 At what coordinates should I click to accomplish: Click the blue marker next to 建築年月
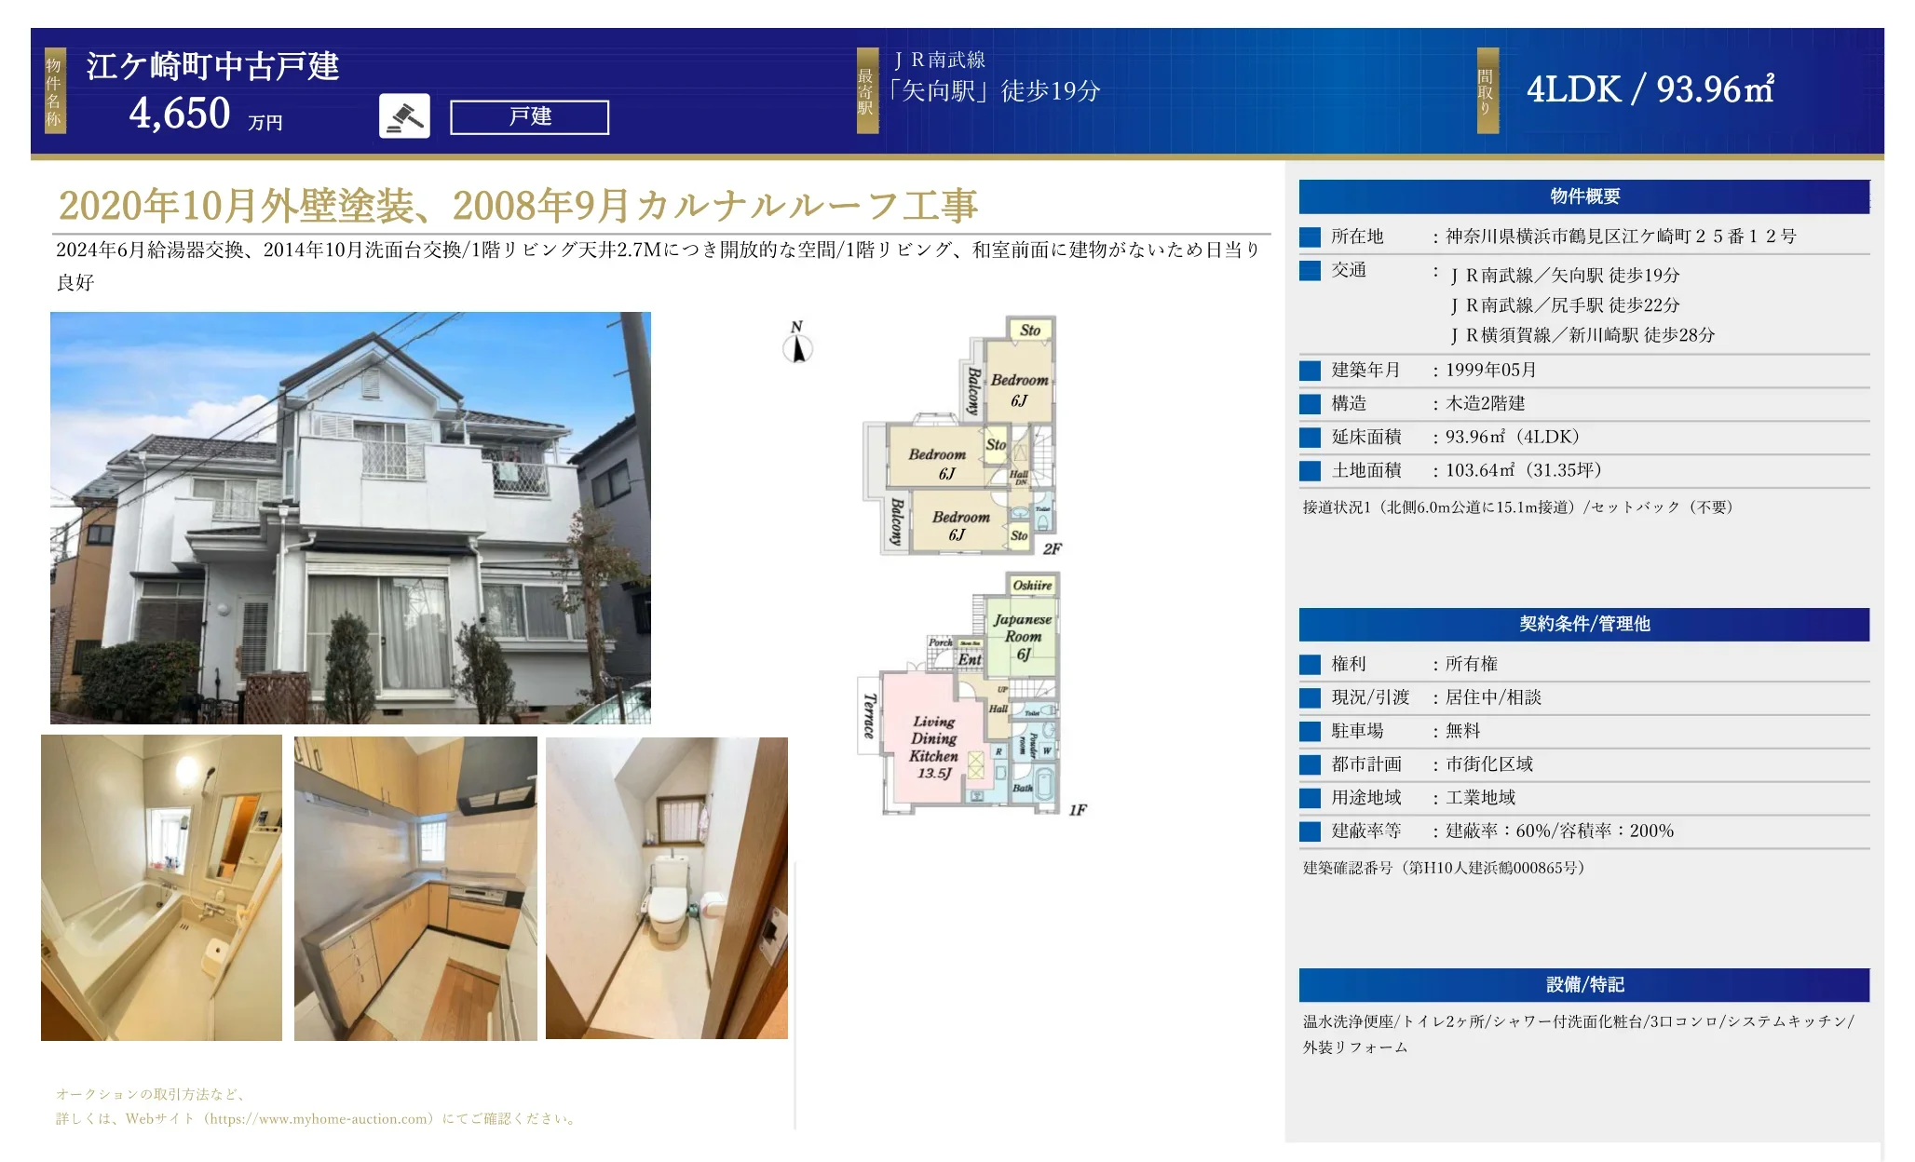point(1310,370)
